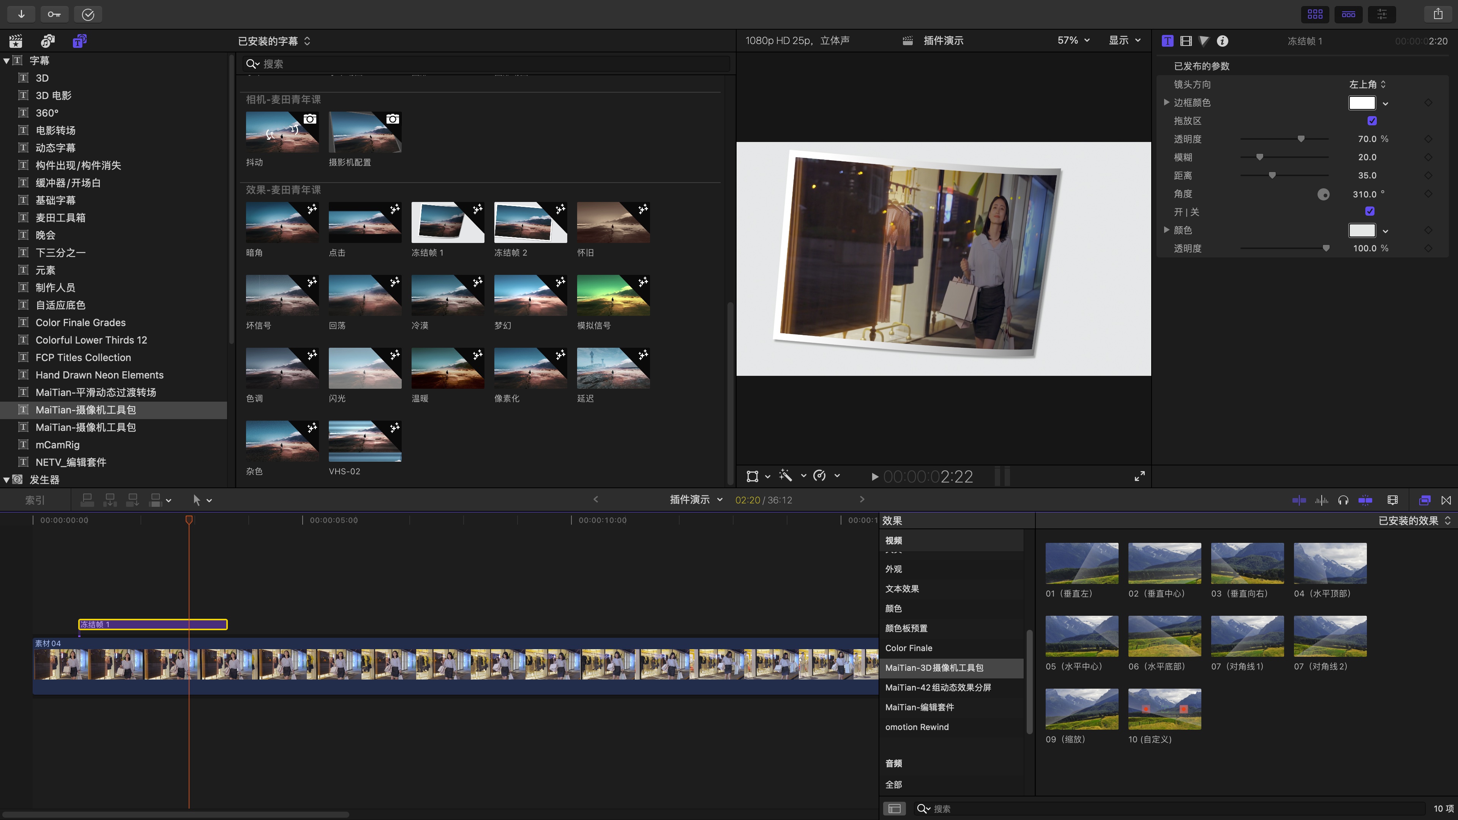
Task: Switch to the Info inspector icon
Action: [1223, 41]
